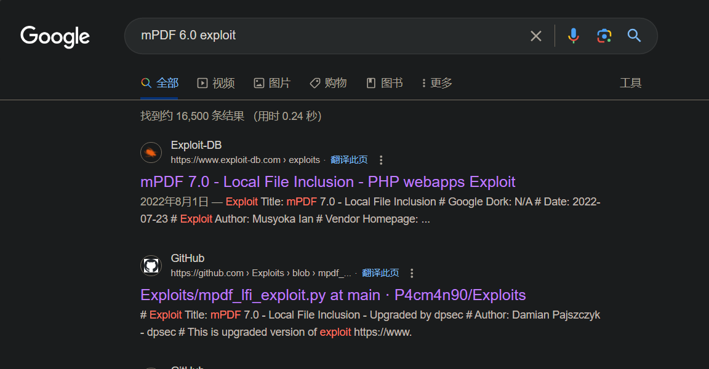Switch to the 视频 (Videos) tab
The width and height of the screenshot is (709, 369).
216,83
